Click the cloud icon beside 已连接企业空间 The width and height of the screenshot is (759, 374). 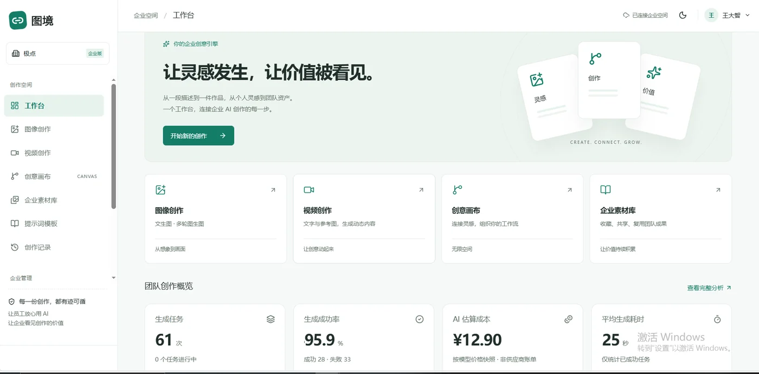(x=626, y=16)
